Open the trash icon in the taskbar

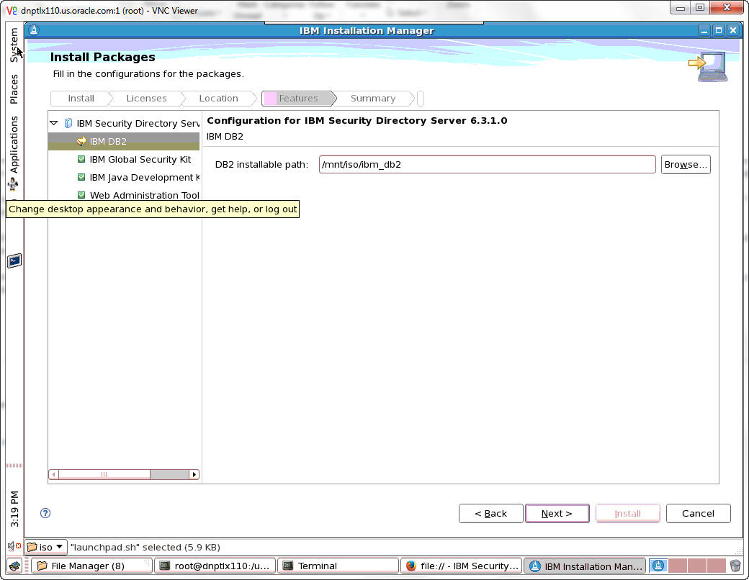click(735, 566)
